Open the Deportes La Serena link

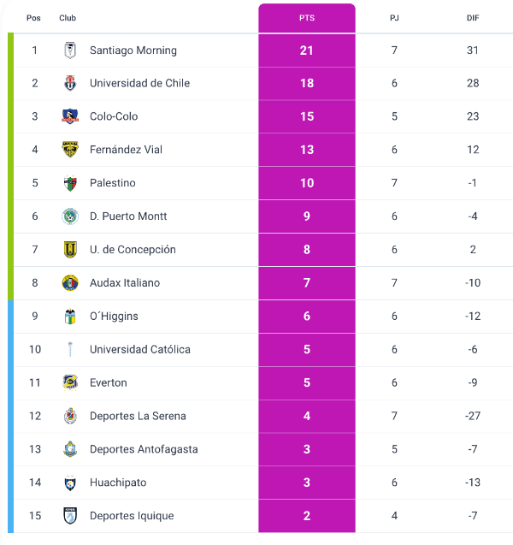(x=138, y=417)
